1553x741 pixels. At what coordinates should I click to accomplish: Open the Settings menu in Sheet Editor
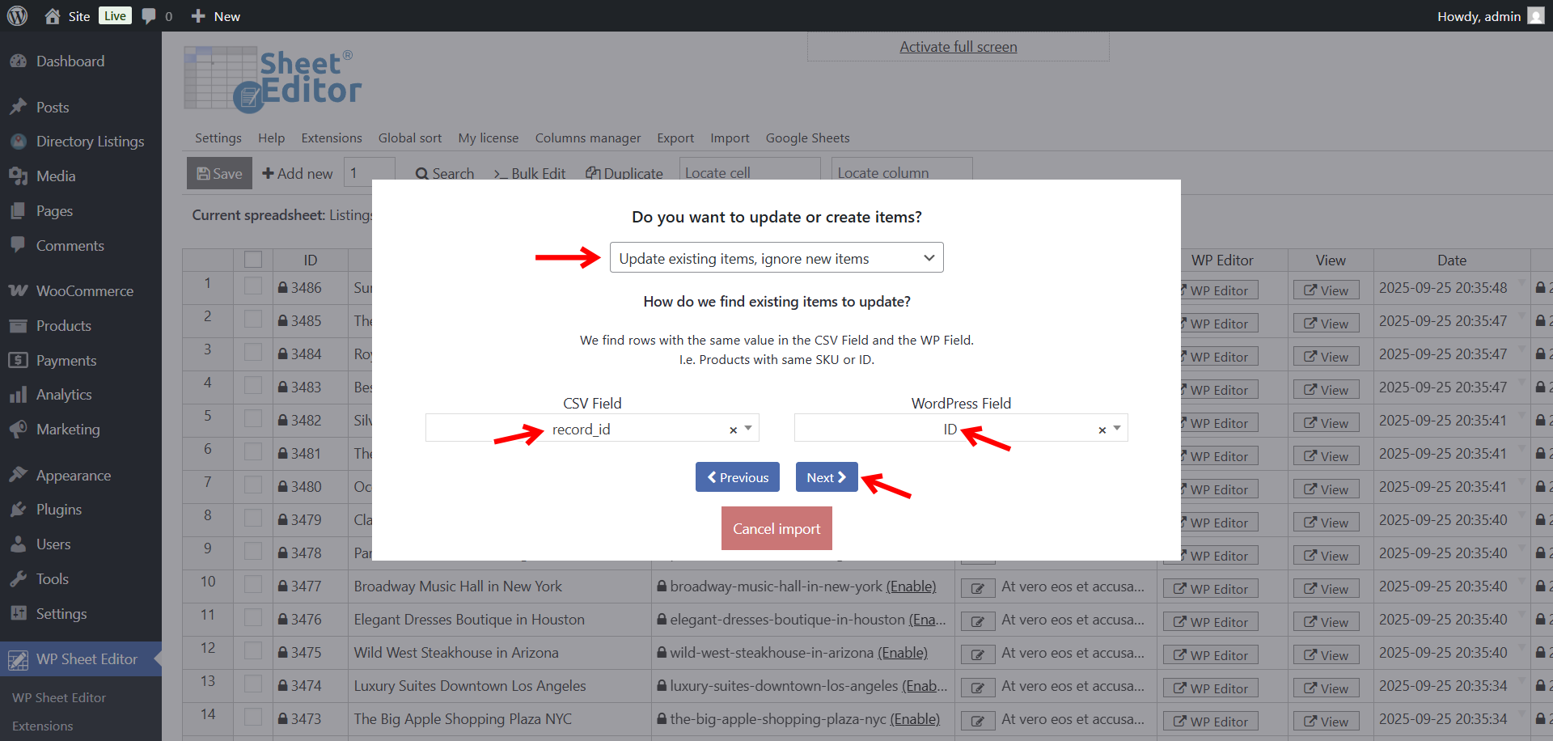(x=218, y=138)
